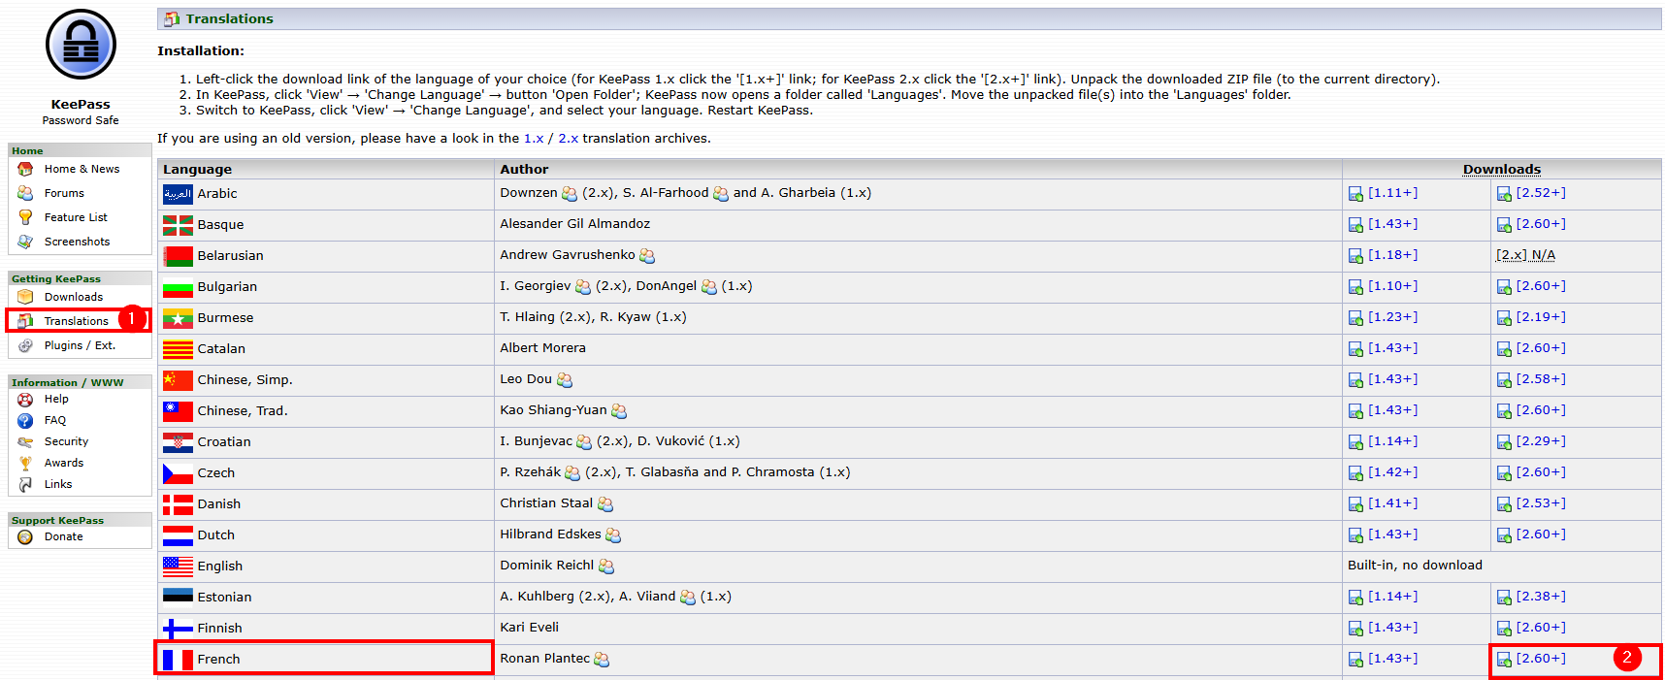
Task: Open the Feature List page
Action: 76,217
